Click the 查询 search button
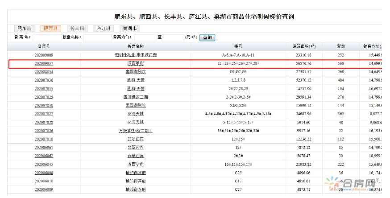Image resolution: width=390 pixels, height=198 pixels. tap(207, 37)
